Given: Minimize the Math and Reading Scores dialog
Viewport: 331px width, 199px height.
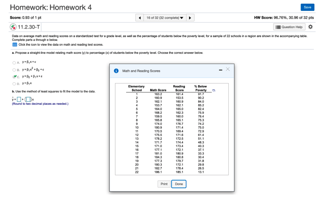Looking at the screenshot, I should click(220, 70).
